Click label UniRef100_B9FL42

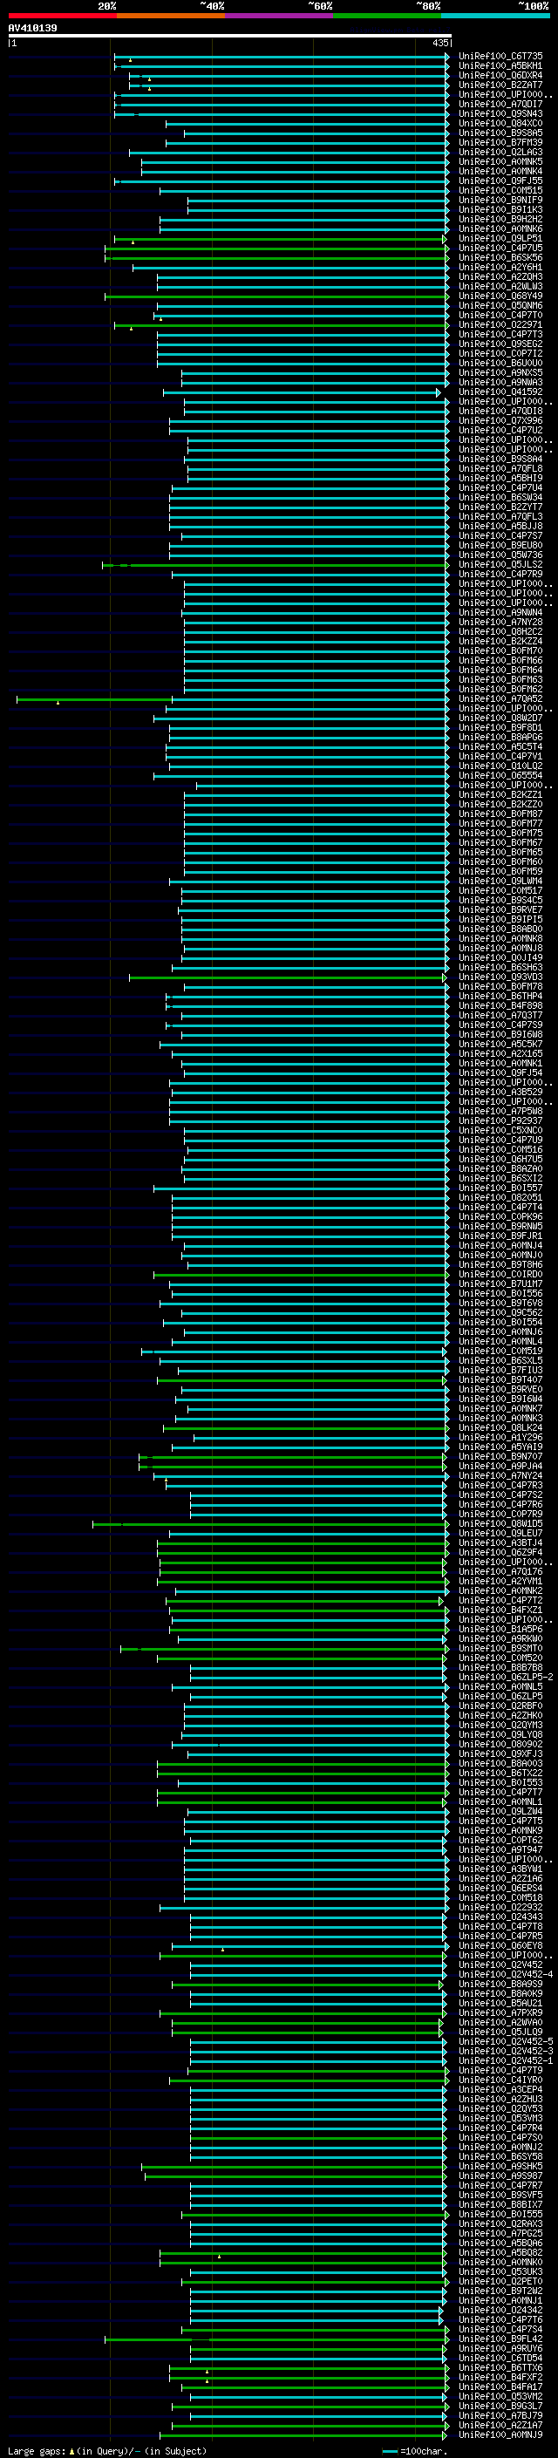click(500, 2339)
